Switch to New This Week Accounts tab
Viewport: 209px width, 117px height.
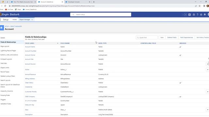tap(23, 2)
